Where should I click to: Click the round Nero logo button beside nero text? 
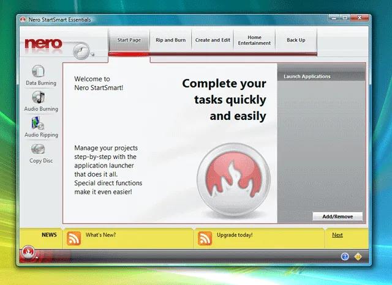tap(81, 51)
